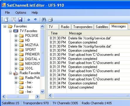Click the Move Down arrow icon

[x=35, y=20]
